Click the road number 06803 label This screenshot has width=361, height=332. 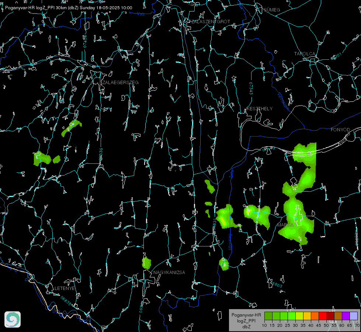pyautogui.click(x=276, y=284)
